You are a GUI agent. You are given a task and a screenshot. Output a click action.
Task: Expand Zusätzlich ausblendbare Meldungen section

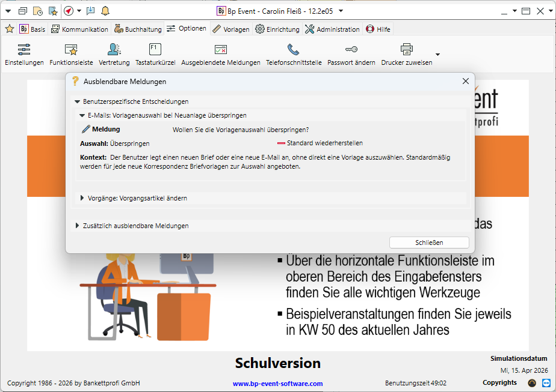(78, 226)
